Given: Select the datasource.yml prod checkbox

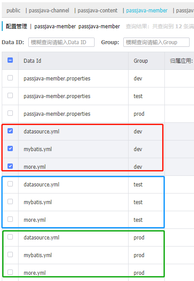Looking at the screenshot, I should click(x=10, y=237).
